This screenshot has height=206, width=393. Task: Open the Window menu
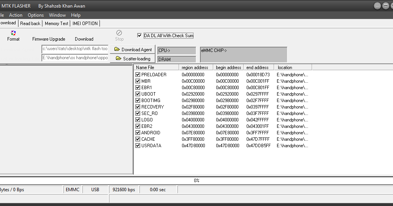(x=57, y=15)
